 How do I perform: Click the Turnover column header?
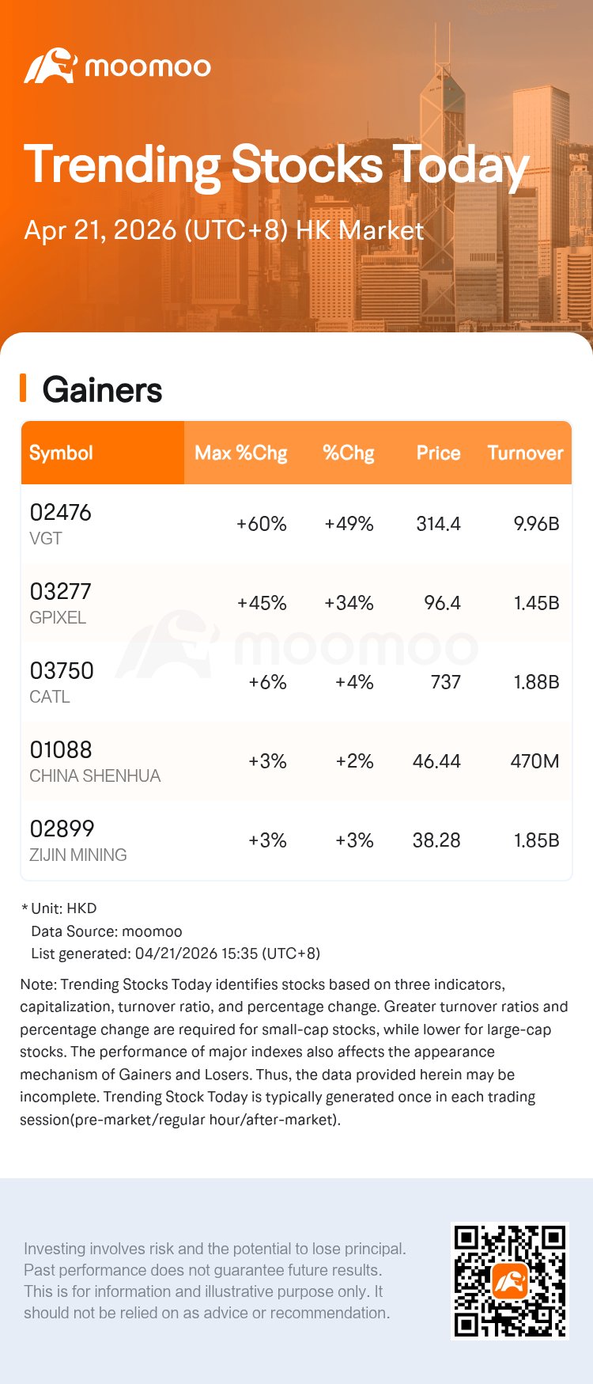point(525,453)
